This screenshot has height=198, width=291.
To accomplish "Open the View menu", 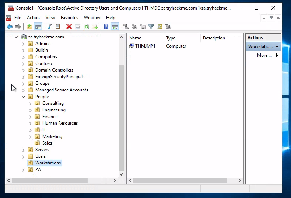I will pyautogui.click(x=50, y=18).
